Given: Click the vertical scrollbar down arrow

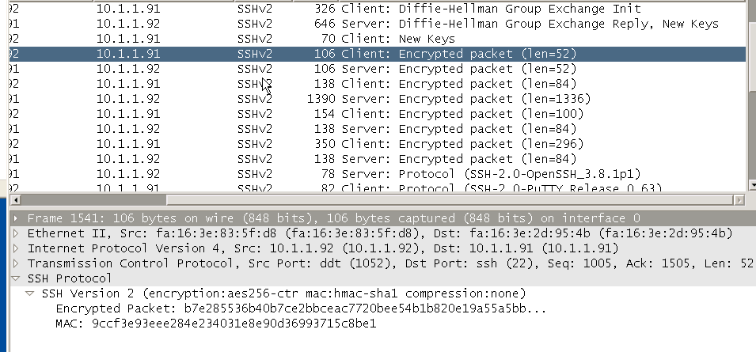Looking at the screenshot, I should [752, 185].
